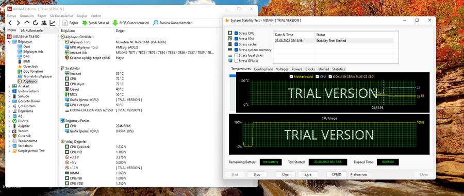Expand the DirectX tree node

coord(9,121)
